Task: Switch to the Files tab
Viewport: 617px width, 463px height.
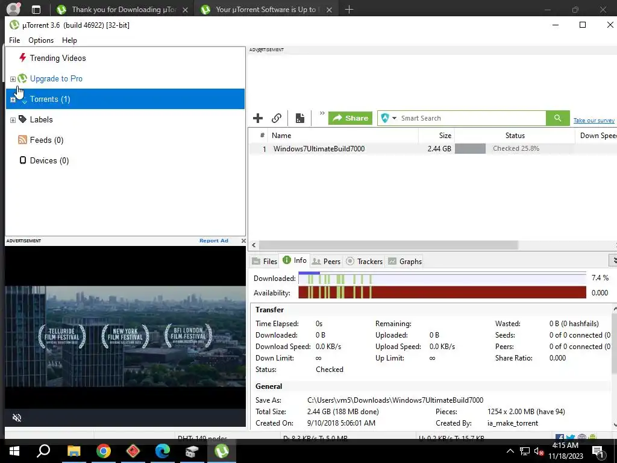Action: (x=265, y=262)
